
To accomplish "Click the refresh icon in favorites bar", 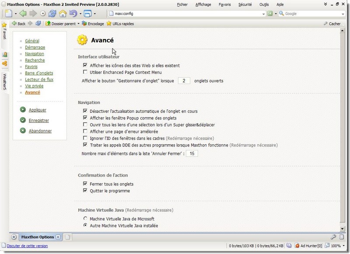I will point(38,24).
